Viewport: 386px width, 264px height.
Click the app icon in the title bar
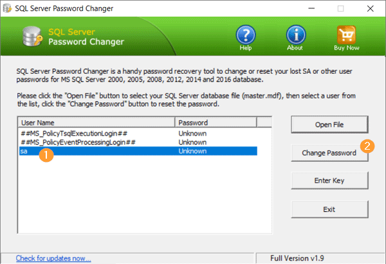[x=9, y=9]
